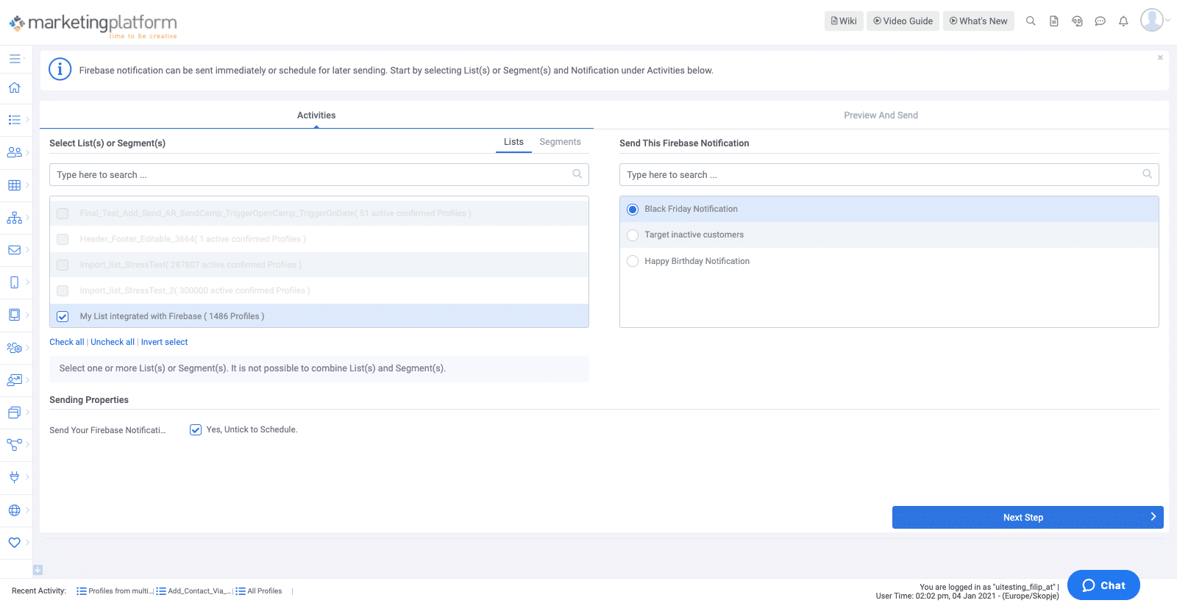
Task: Expand the globe sidebar chevron
Action: (x=27, y=510)
